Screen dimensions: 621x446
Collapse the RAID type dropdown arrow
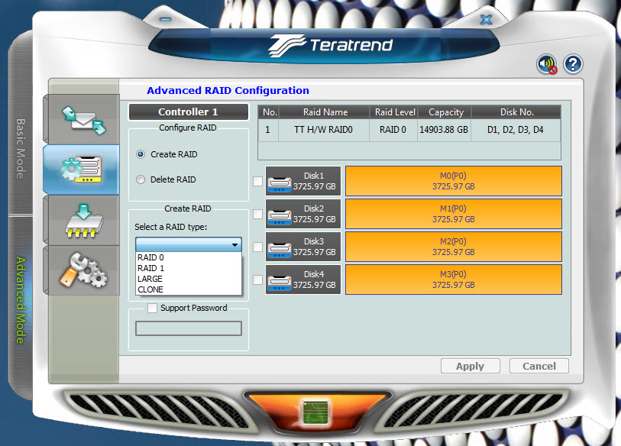click(234, 245)
